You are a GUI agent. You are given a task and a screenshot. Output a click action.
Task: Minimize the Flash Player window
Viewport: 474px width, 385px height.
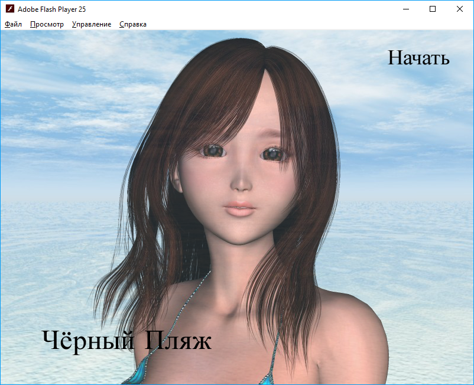click(405, 9)
